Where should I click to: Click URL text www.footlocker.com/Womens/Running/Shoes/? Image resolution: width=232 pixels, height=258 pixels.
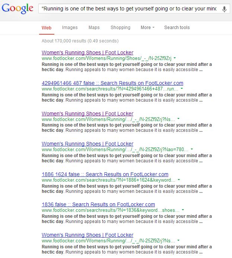pos(107,58)
